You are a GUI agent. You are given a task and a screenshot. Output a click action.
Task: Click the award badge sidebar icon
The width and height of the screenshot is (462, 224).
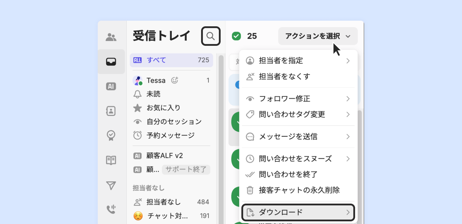pos(111,136)
